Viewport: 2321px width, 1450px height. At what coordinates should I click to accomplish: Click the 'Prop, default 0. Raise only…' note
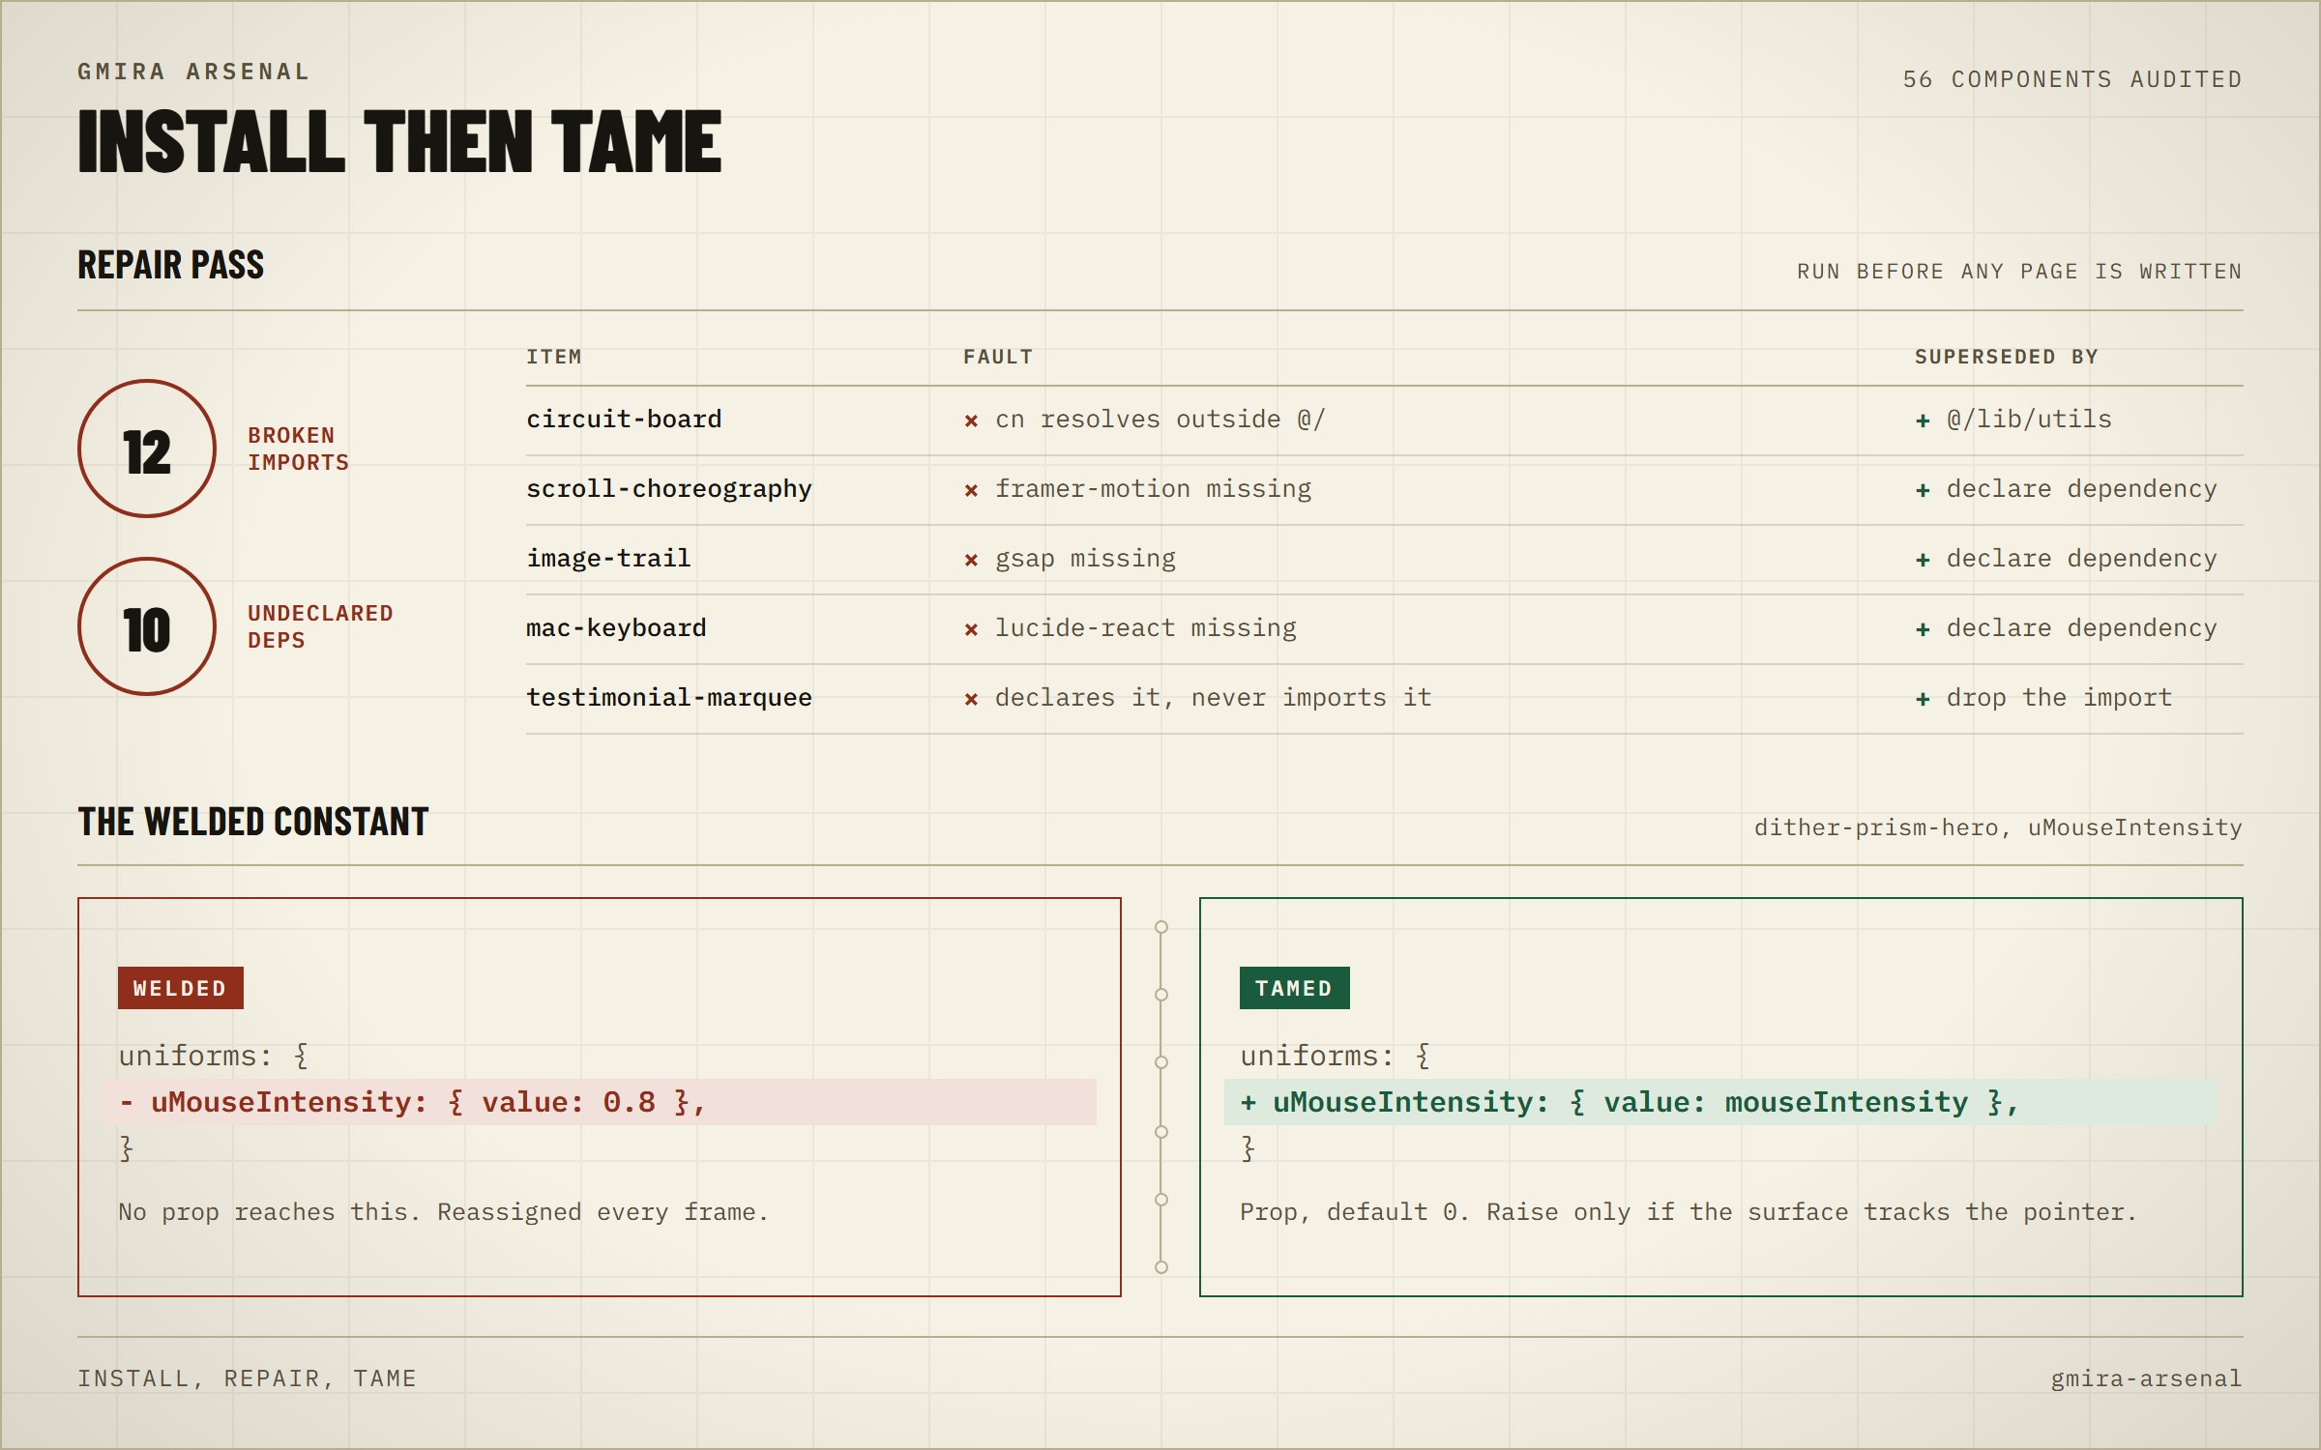(x=1689, y=1212)
